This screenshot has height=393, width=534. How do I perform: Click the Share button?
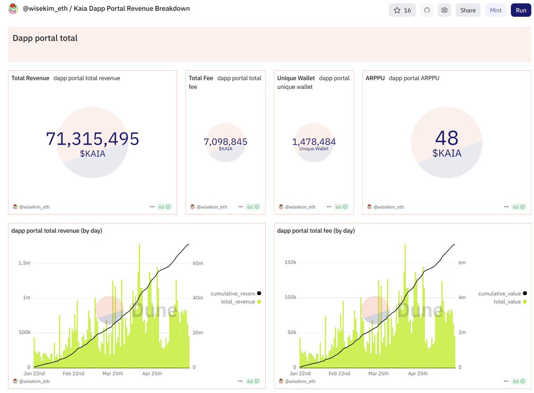pyautogui.click(x=468, y=10)
